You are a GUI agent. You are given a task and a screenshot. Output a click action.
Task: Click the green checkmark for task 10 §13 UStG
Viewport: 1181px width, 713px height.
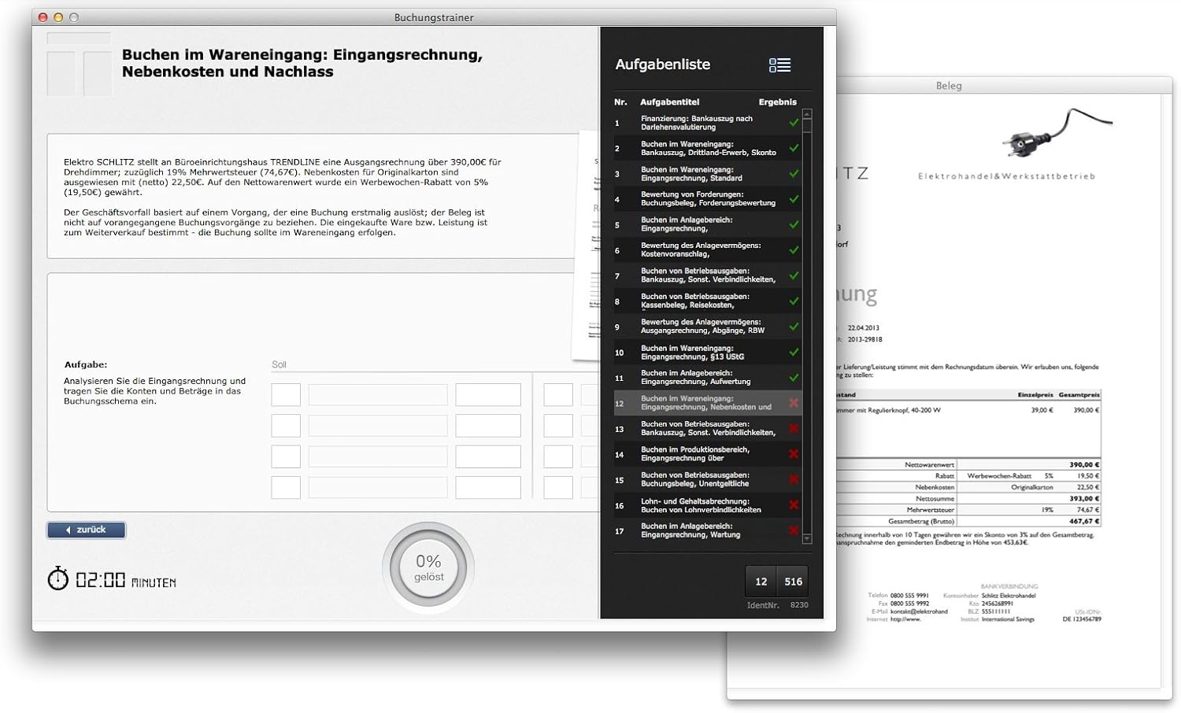point(794,352)
